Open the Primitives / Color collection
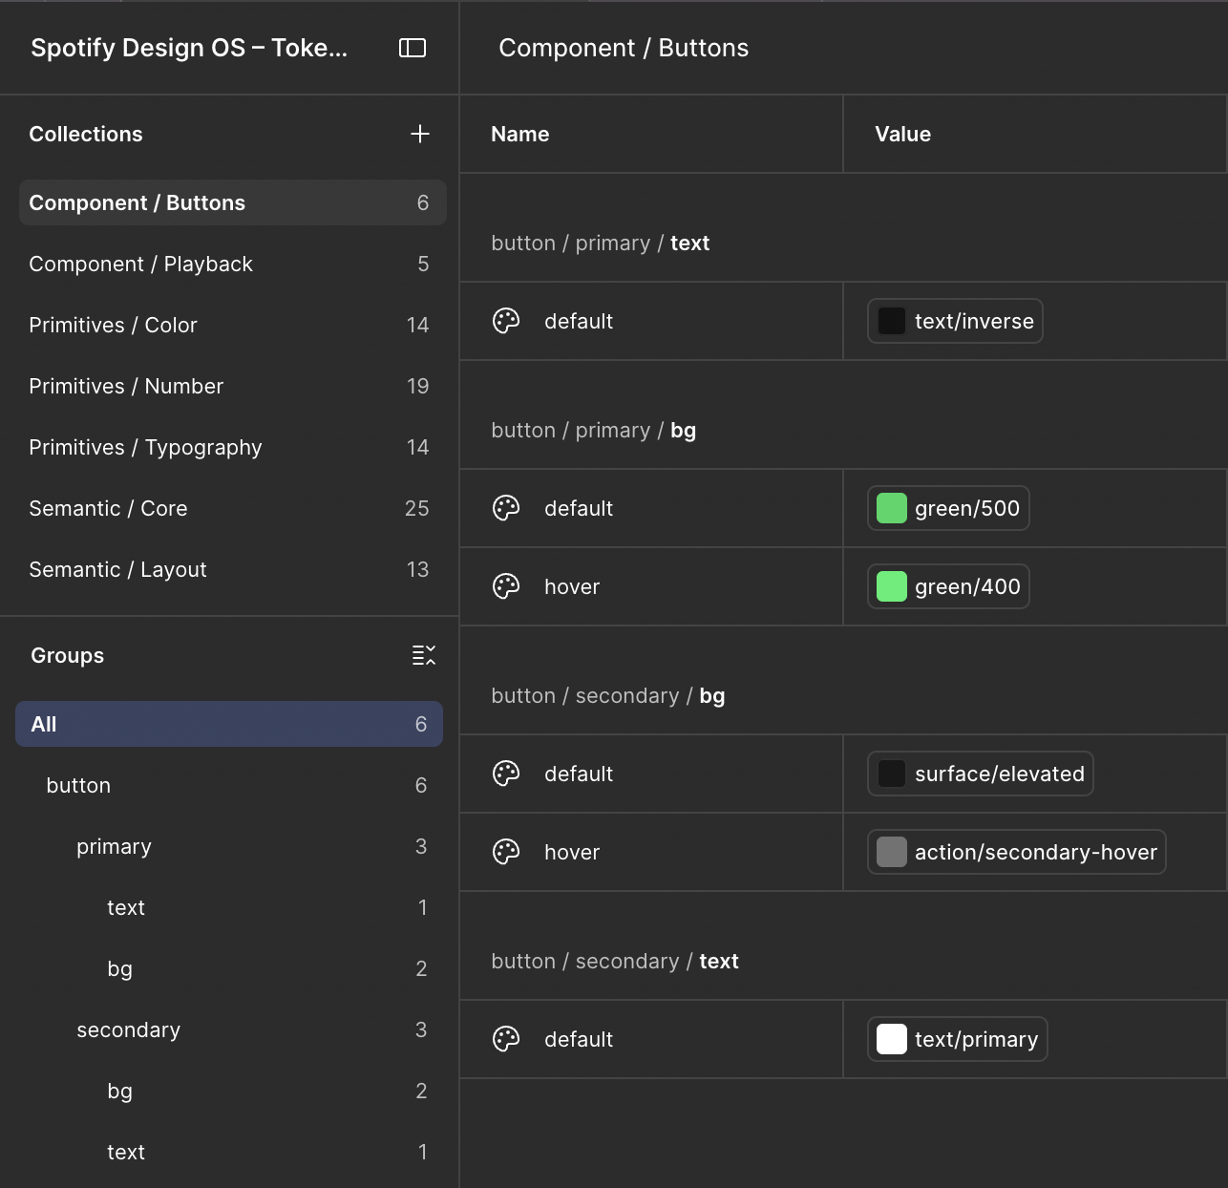Viewport: 1228px width, 1188px height. tap(233, 325)
